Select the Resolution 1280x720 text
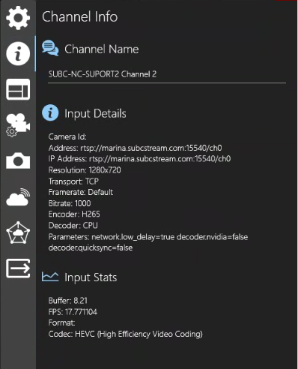The image size is (298, 369). [x=85, y=170]
